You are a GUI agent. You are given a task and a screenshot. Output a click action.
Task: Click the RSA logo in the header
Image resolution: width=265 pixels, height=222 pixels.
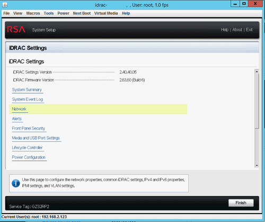point(16,30)
